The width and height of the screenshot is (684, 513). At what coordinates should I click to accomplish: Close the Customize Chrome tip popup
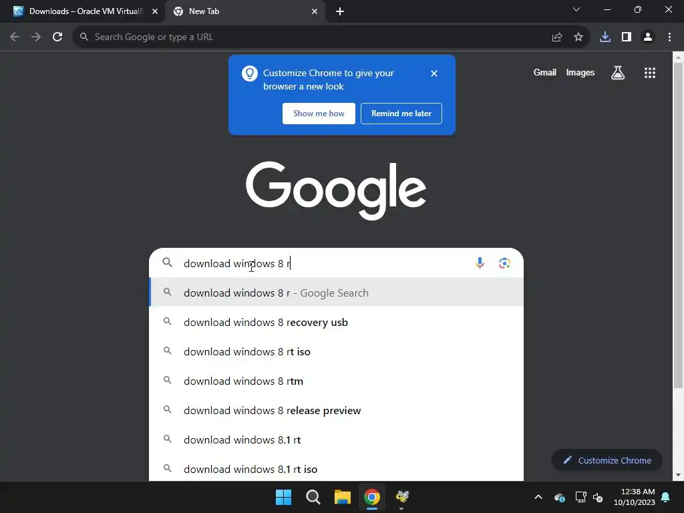coord(434,73)
